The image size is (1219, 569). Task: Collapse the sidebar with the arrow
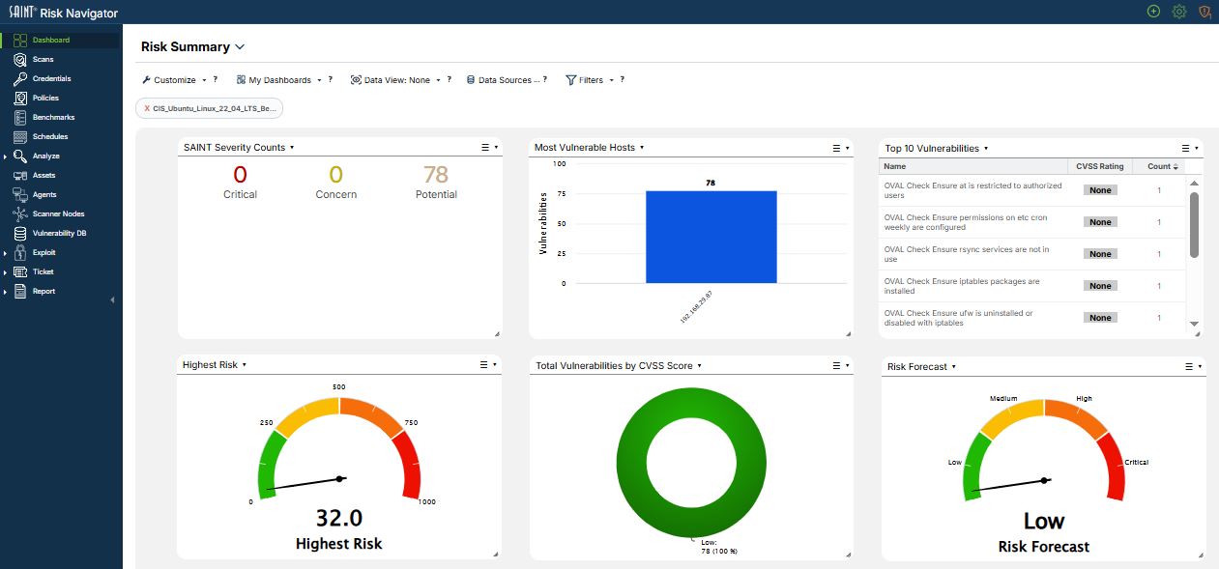coord(112,299)
